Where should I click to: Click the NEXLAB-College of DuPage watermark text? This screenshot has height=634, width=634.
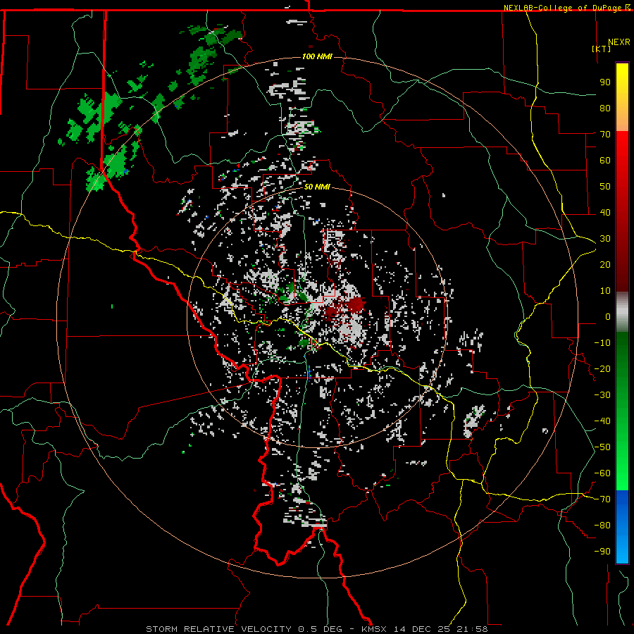(564, 8)
